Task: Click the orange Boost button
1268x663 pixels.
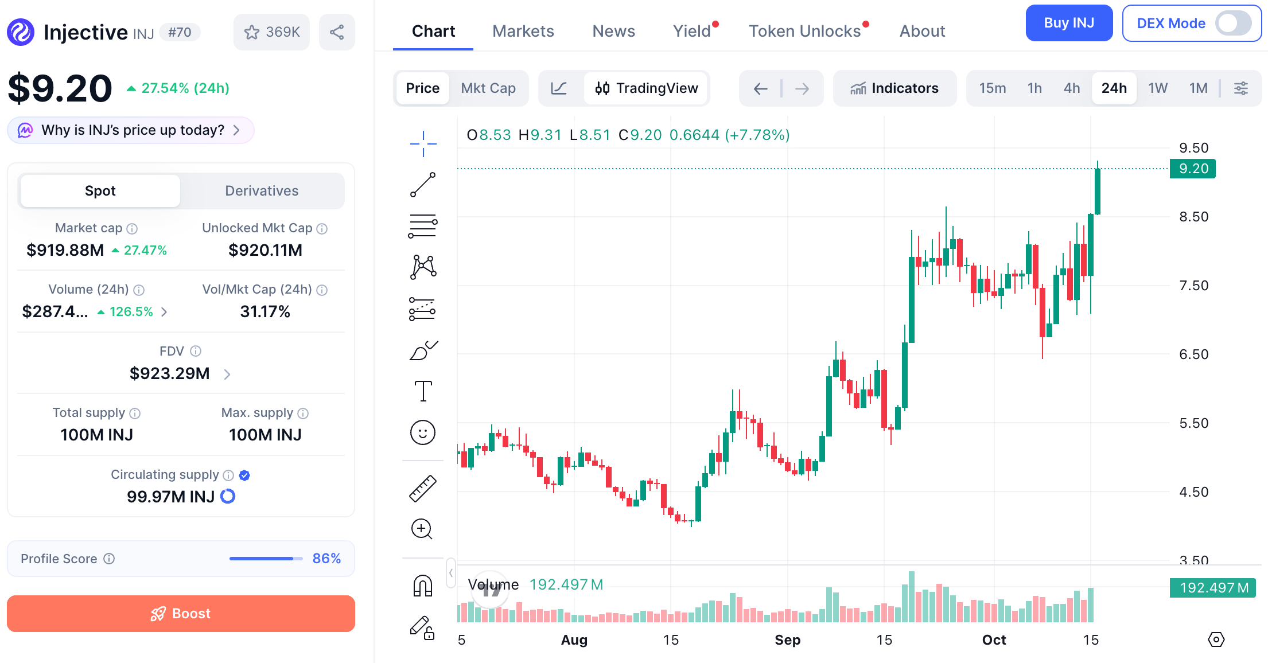Action: pyautogui.click(x=181, y=614)
